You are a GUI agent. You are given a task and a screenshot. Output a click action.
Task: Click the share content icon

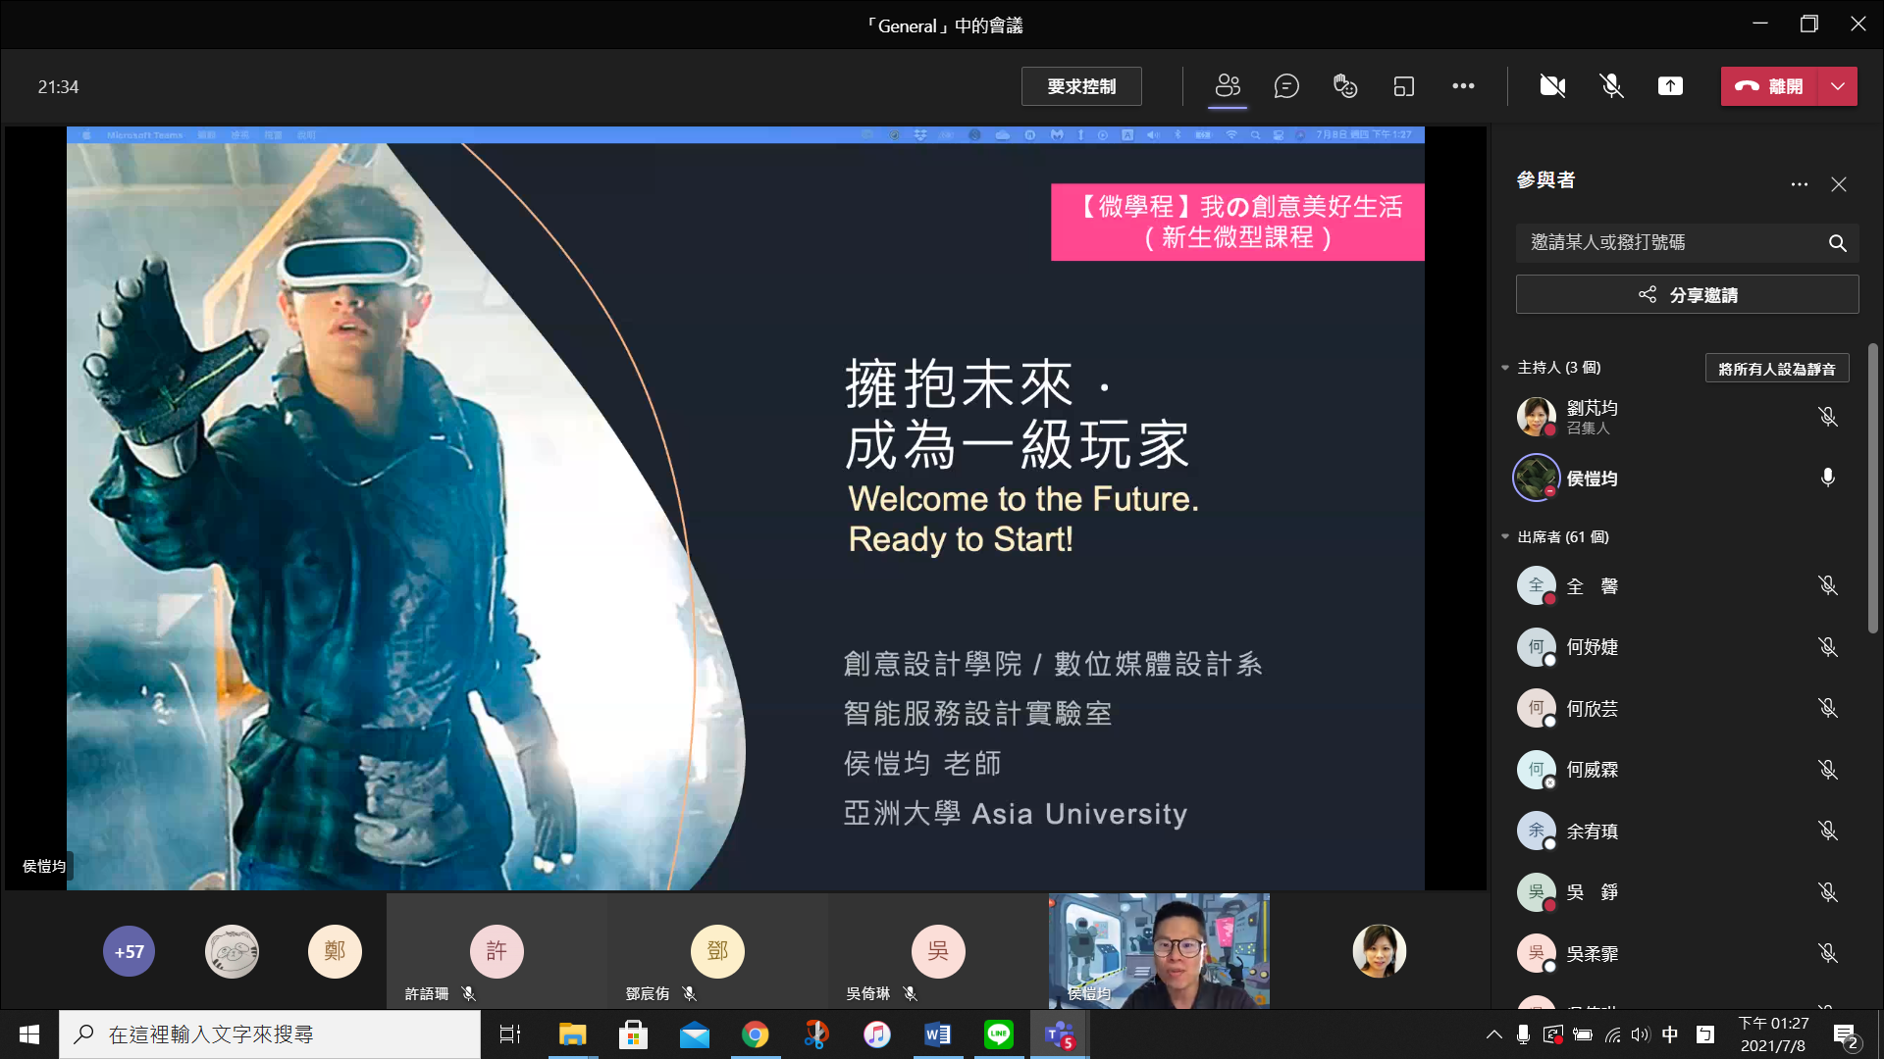1670,86
